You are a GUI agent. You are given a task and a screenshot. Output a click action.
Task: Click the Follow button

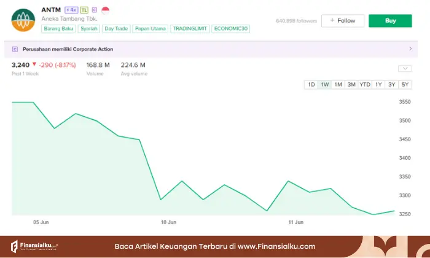[343, 20]
